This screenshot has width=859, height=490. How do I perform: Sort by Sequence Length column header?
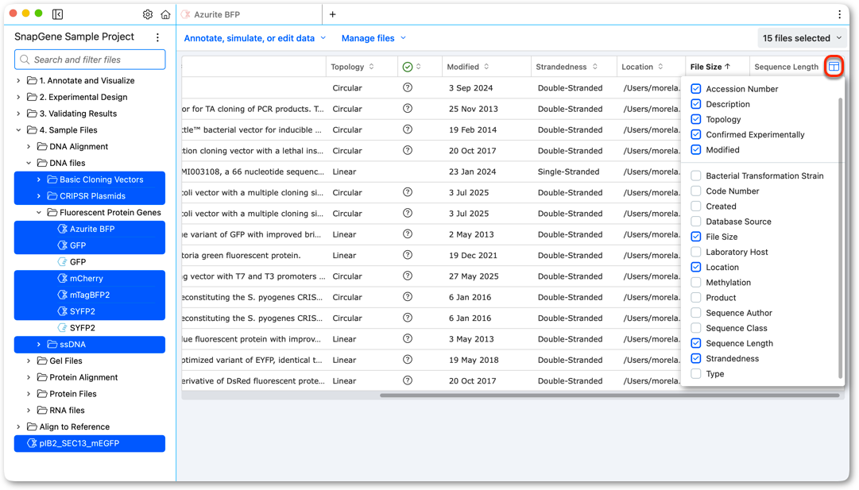pos(786,67)
